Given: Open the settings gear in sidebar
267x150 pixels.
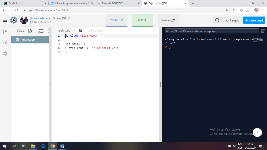Looking at the screenshot, I should coord(5,53).
